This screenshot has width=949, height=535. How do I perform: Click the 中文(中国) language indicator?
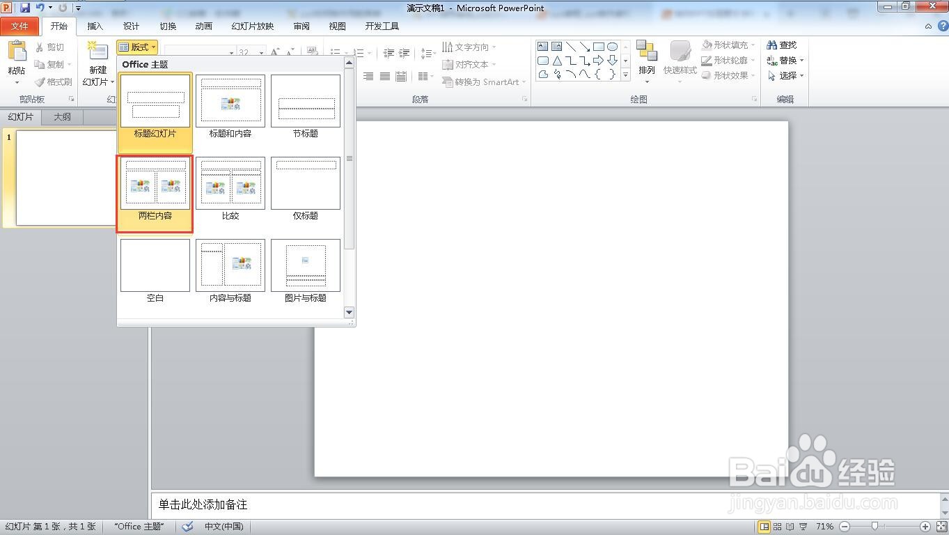click(223, 527)
